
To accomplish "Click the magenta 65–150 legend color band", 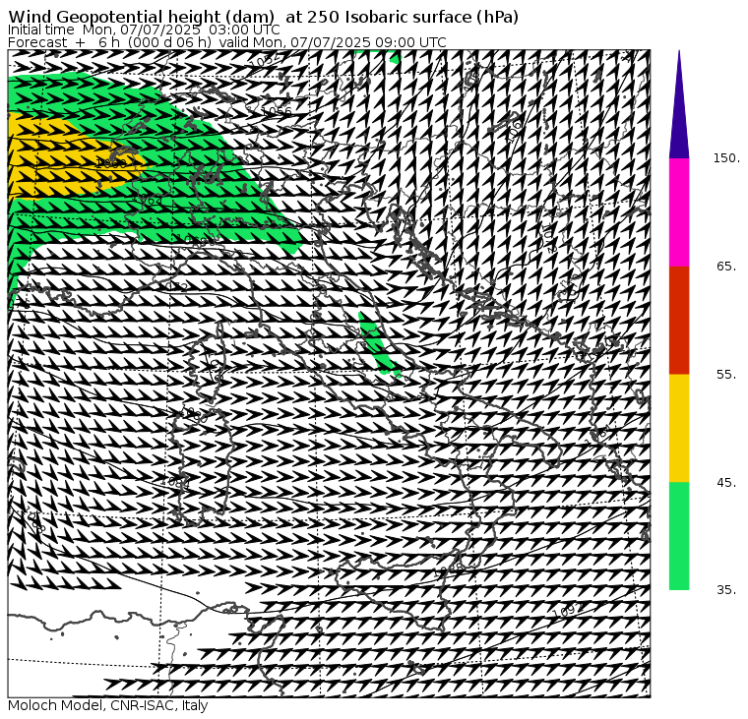I will [679, 212].
